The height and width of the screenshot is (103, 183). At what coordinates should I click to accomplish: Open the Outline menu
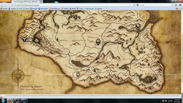tap(65, 9)
